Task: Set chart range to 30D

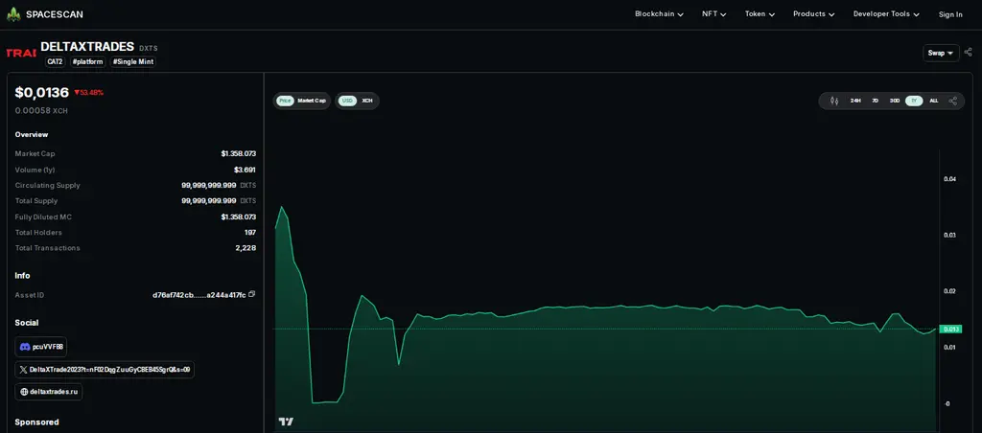Action: (895, 101)
